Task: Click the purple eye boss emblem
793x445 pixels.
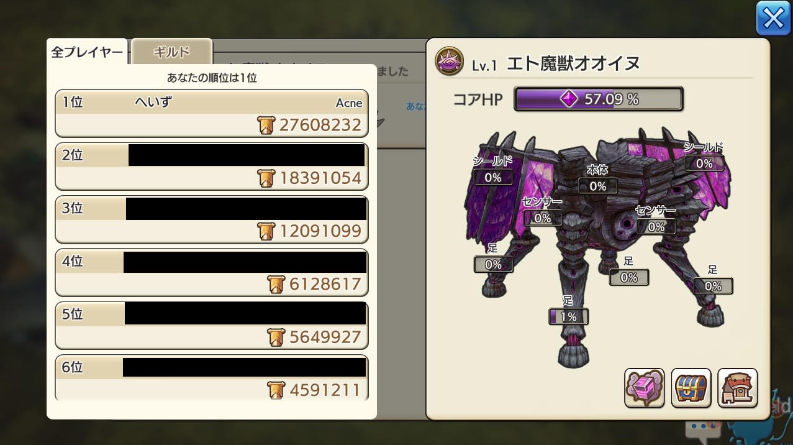Action: click(x=449, y=62)
